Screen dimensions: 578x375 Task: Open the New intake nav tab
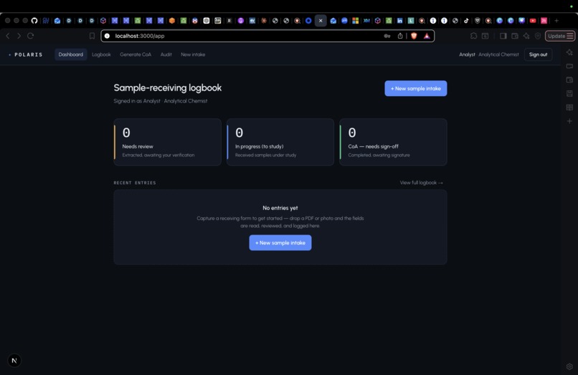193,54
